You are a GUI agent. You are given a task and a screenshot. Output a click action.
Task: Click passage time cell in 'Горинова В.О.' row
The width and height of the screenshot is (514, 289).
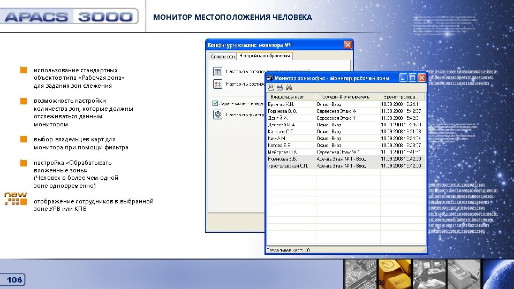click(403, 111)
